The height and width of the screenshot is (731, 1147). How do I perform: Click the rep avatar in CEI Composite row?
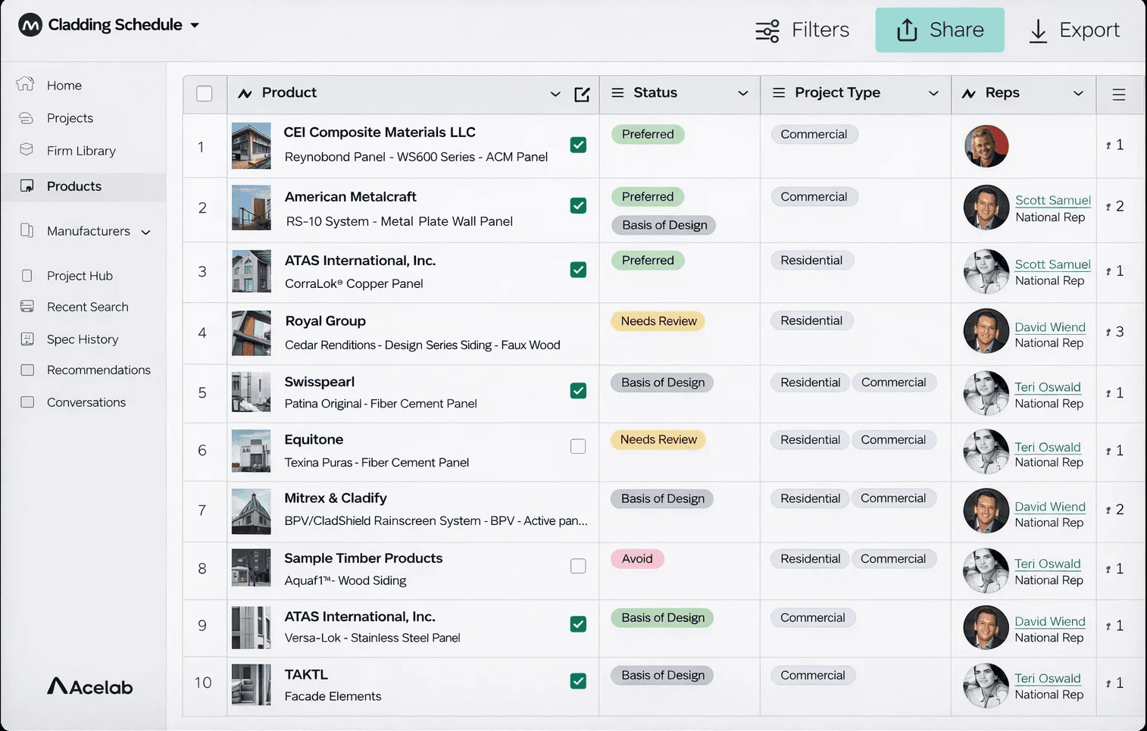(986, 146)
